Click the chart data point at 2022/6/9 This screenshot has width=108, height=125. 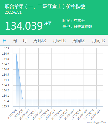tap(23, 99)
